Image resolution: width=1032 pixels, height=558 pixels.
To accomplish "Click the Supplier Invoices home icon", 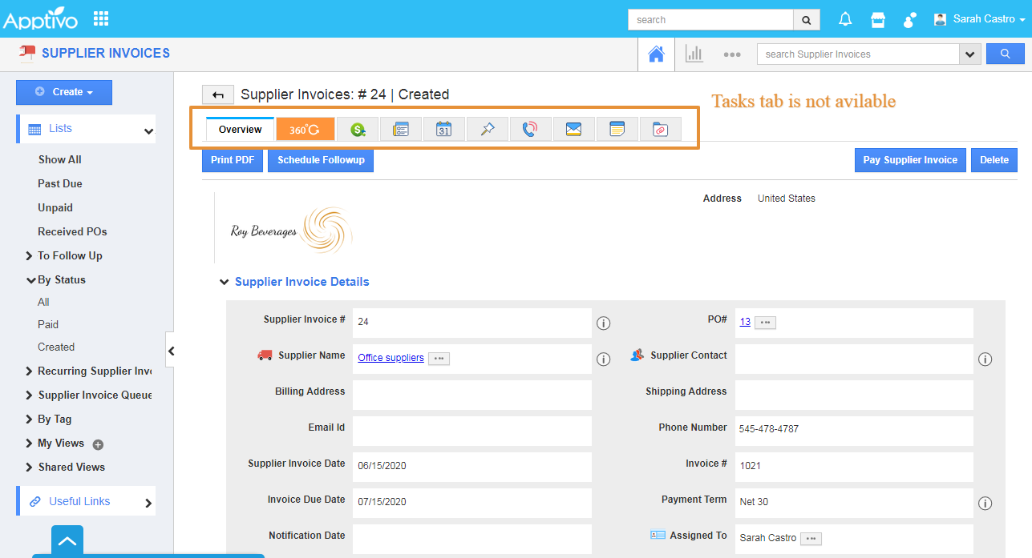I will coord(656,54).
